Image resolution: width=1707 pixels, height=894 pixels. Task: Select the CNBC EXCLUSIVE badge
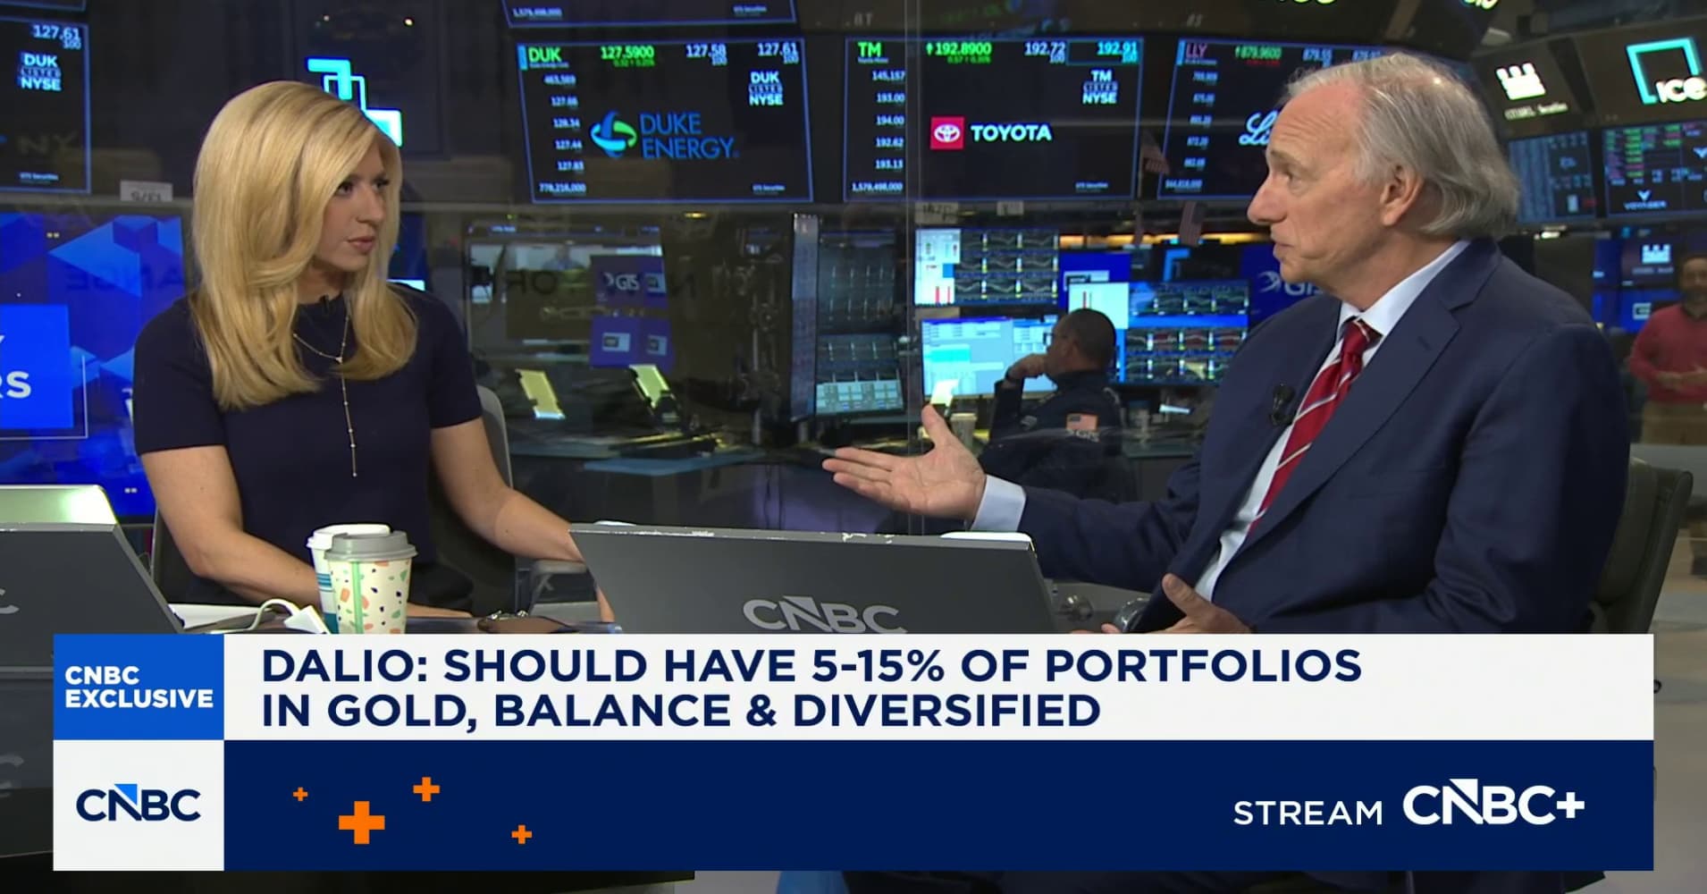139,687
